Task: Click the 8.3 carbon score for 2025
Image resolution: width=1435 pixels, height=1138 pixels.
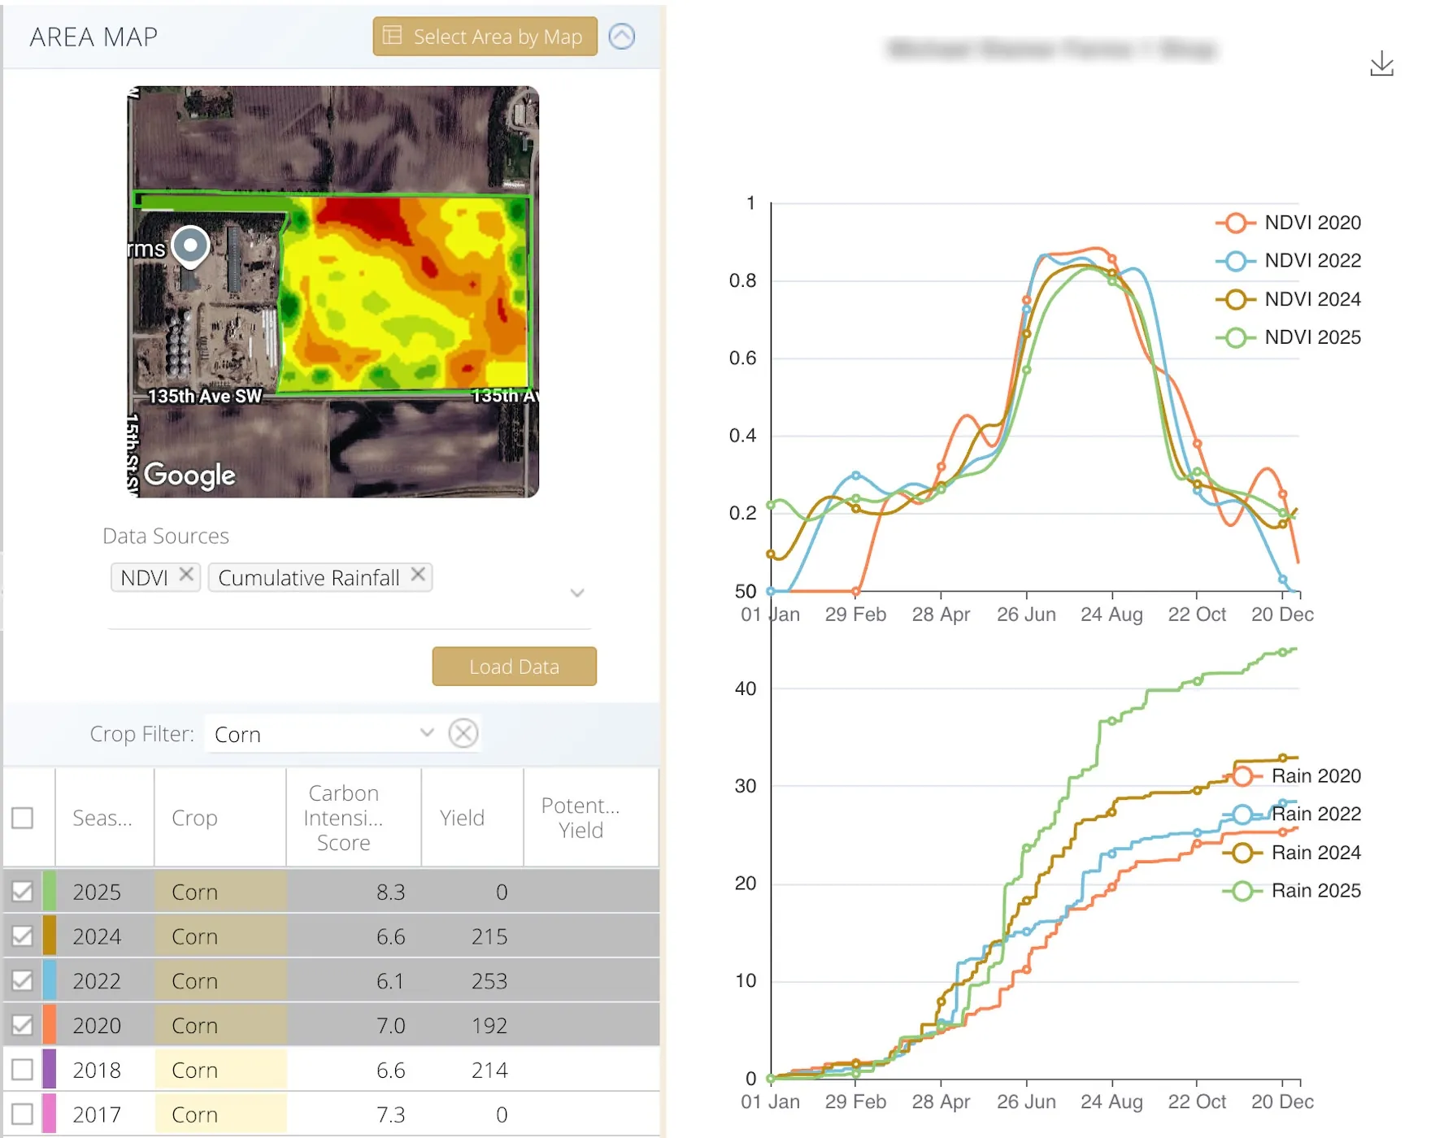Action: pyautogui.click(x=391, y=892)
